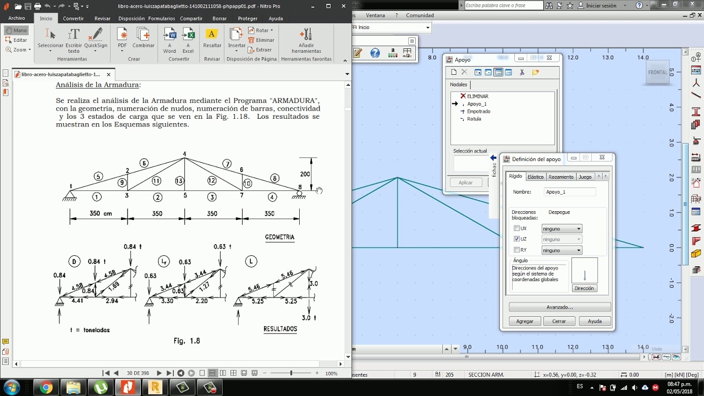This screenshot has height=396, width=704.
Task: Click the print icon in Nitro title bar
Action: [x=37, y=6]
